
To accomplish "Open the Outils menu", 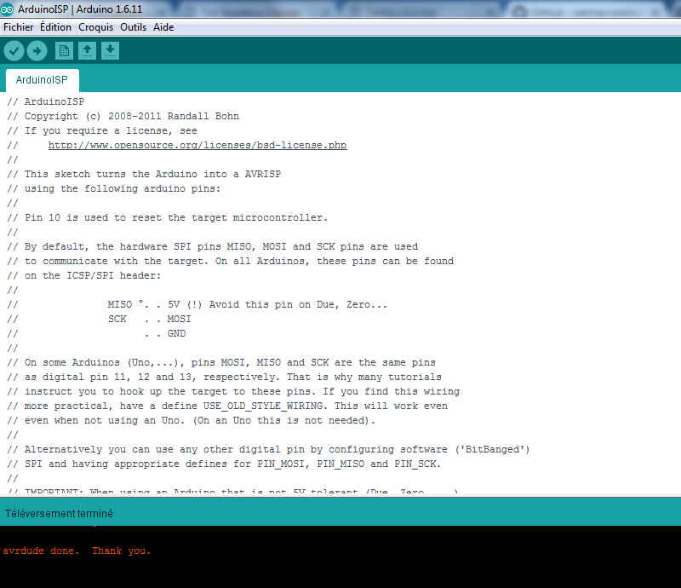I will (134, 27).
